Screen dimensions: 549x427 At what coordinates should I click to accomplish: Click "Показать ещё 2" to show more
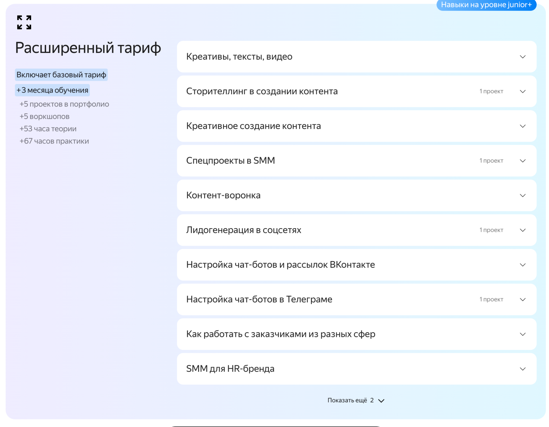[356, 400]
